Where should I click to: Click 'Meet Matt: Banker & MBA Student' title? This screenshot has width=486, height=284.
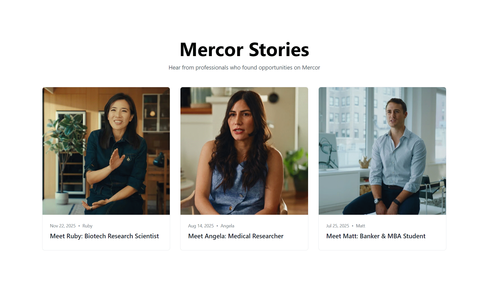point(376,236)
